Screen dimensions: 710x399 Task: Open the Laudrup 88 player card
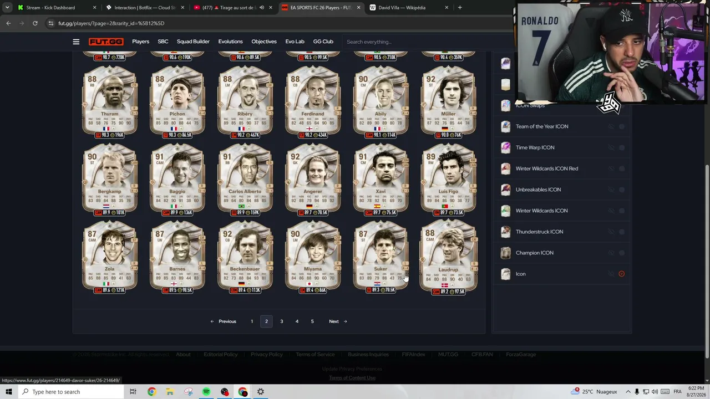tap(448, 258)
